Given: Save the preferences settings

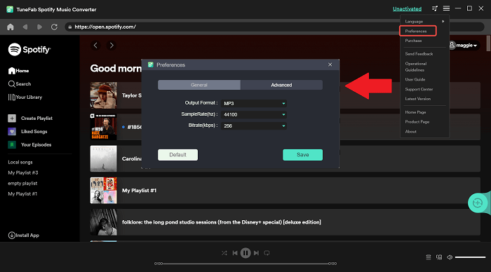Looking at the screenshot, I should [302, 155].
